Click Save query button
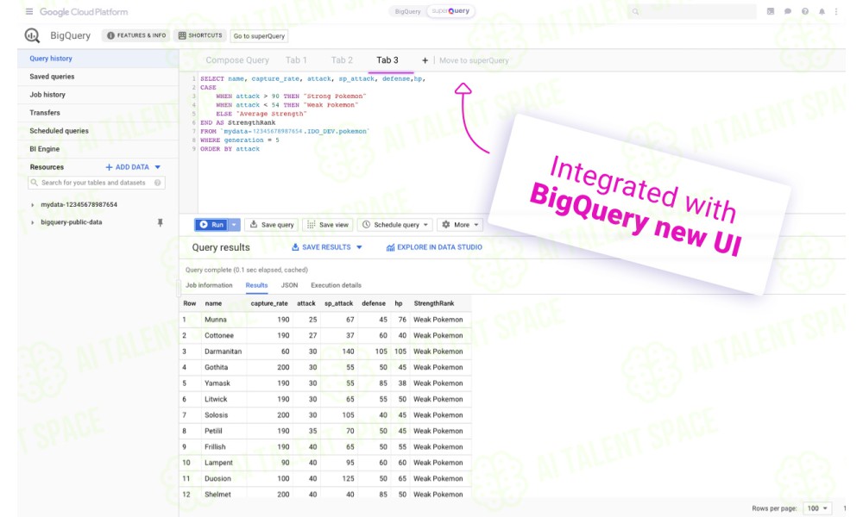863x517 pixels. 271,225
